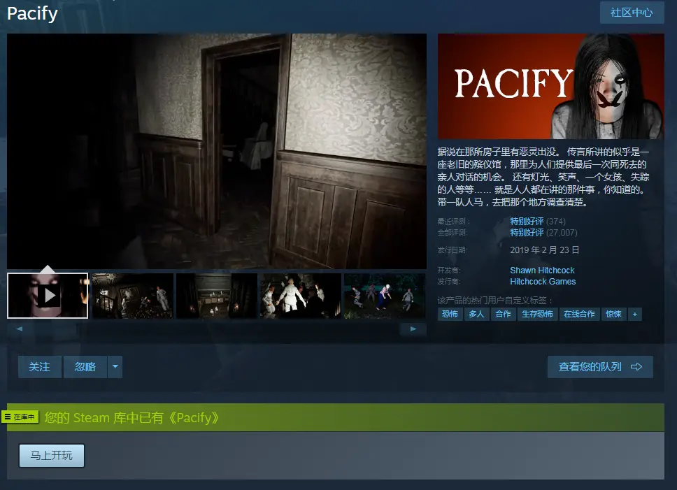677x490 pixels.
Task: Click the 在线合作 online co-op tag
Action: pyautogui.click(x=579, y=314)
